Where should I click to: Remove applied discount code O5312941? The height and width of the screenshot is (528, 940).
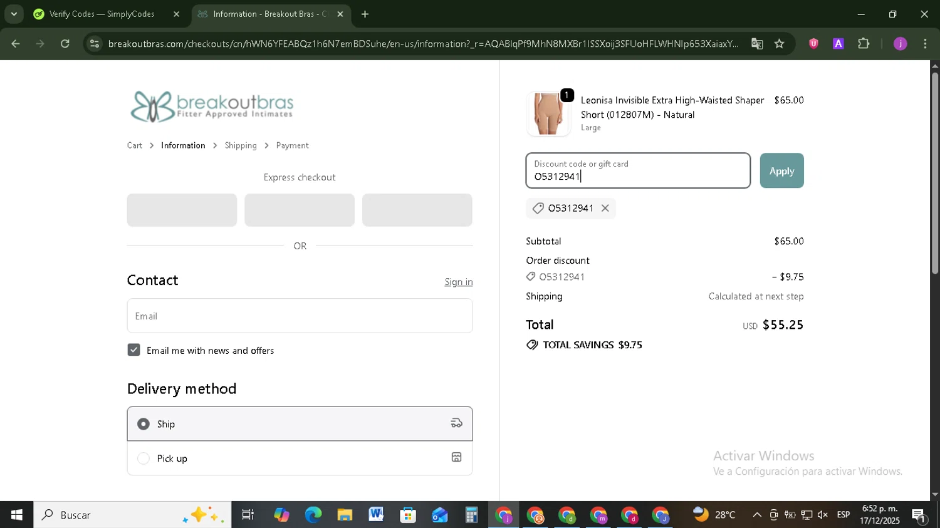point(605,208)
